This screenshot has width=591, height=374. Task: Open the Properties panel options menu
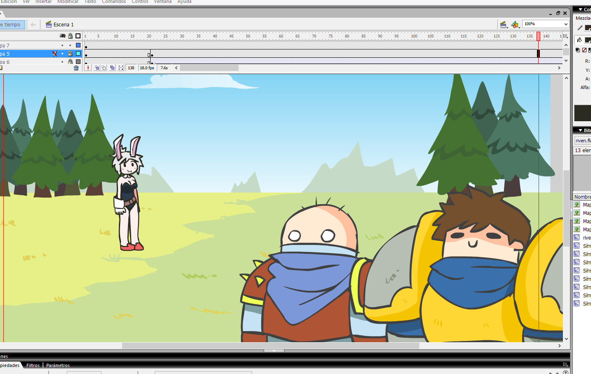[x=565, y=364]
